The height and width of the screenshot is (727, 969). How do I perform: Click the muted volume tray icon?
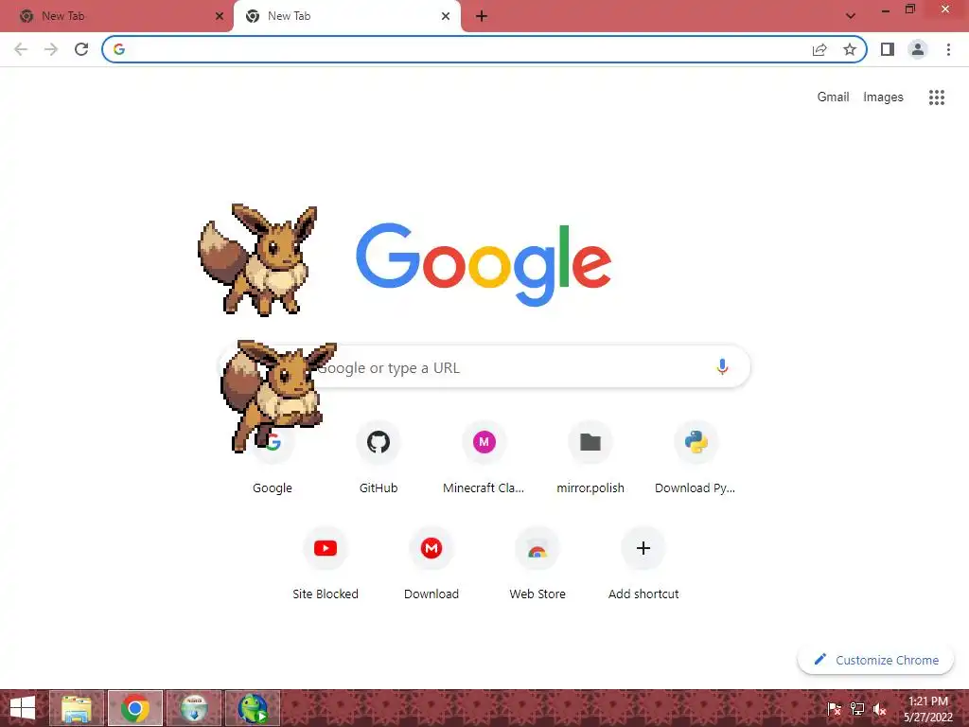click(x=879, y=709)
